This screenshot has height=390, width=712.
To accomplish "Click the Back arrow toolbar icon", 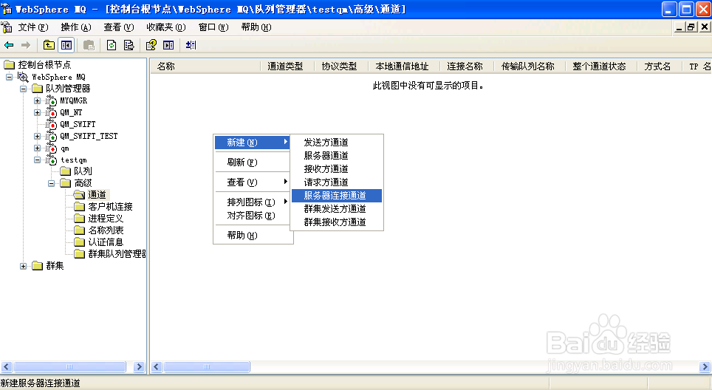I will click(x=9, y=45).
